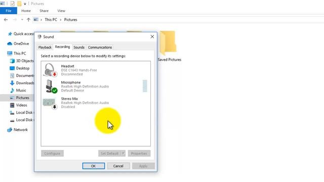
Task: Select the second Local Disk entry below
Action: tap(21, 120)
